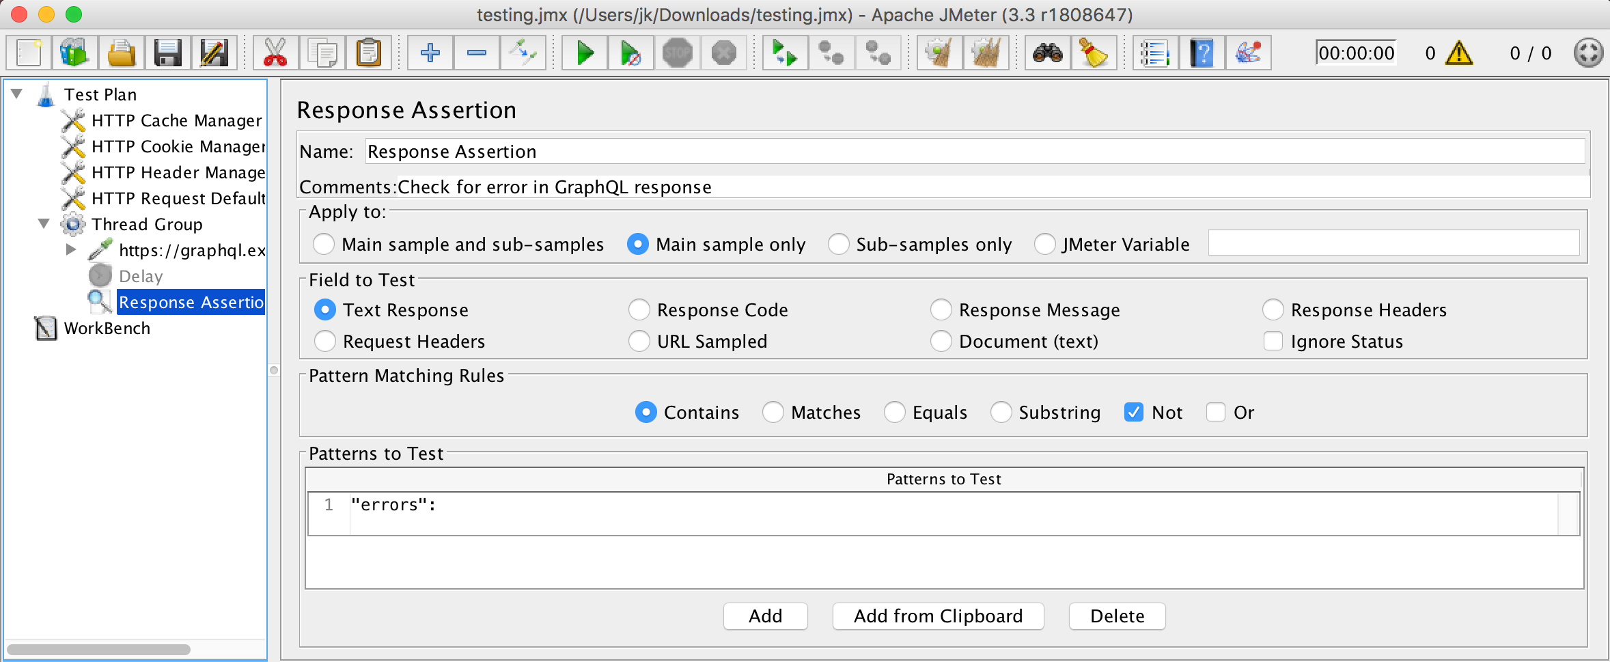This screenshot has width=1610, height=662.
Task: Expand the https://graphql sampler node
Action: pyautogui.click(x=71, y=250)
